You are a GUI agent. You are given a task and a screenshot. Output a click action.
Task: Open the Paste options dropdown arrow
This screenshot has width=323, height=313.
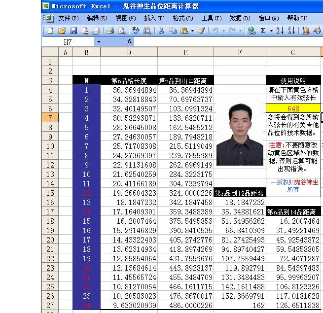[x=192, y=31]
